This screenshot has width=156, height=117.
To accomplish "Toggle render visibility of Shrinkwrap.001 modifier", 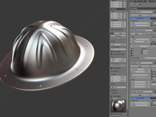I will (x=154, y=30).
